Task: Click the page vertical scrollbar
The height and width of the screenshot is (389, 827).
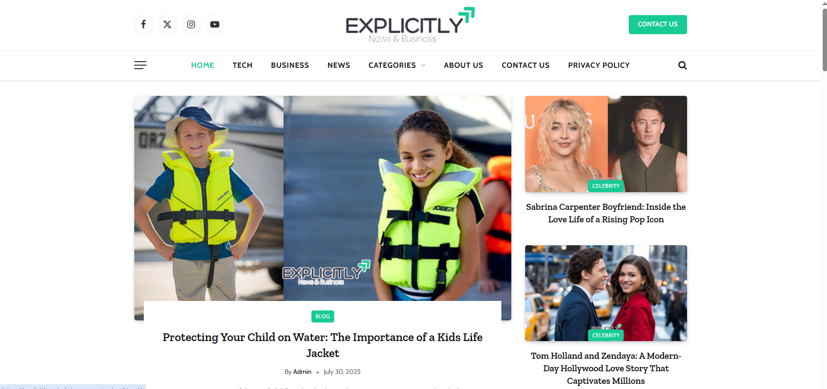Action: (824, 40)
